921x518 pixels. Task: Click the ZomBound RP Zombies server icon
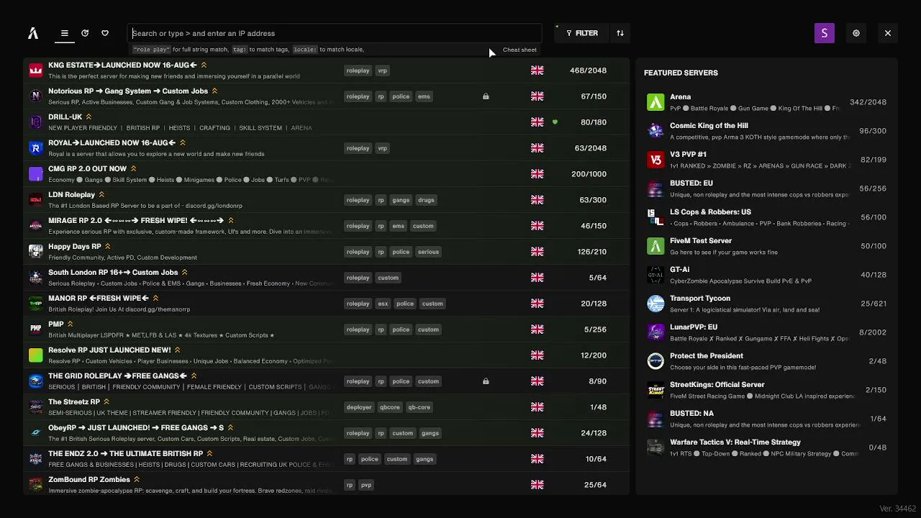[35, 485]
